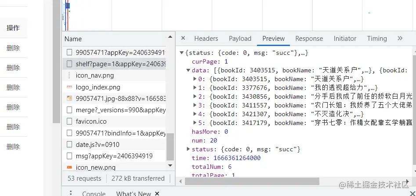Select the msg?appKey=2406394919 request
416x196 pixels.
pos(114,156)
